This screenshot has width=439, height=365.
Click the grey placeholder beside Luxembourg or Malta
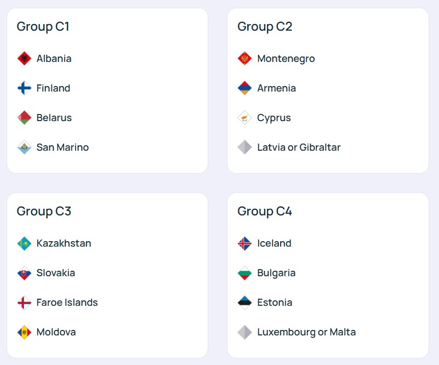(244, 332)
